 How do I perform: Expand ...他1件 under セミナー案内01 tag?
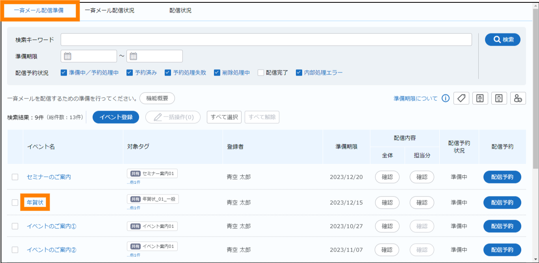[x=134, y=182]
